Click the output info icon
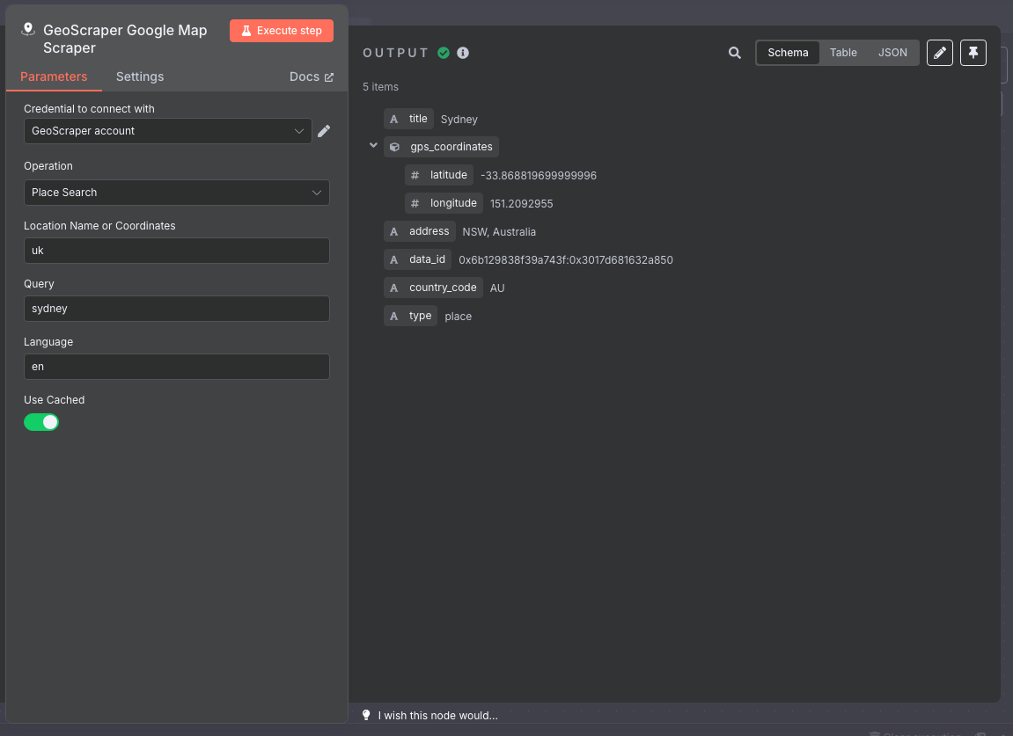 [x=463, y=53]
